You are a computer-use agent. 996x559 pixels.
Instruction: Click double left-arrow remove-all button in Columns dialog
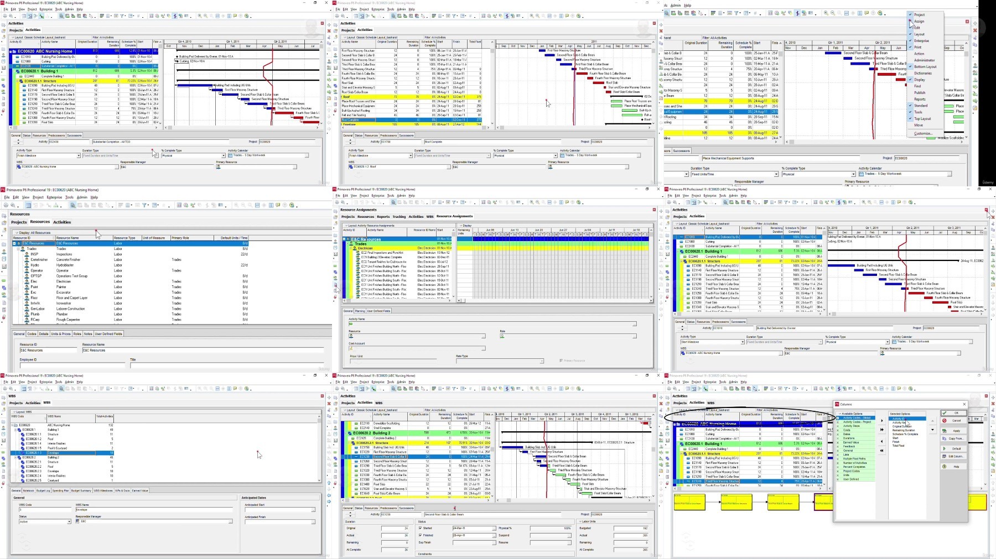[x=882, y=451]
